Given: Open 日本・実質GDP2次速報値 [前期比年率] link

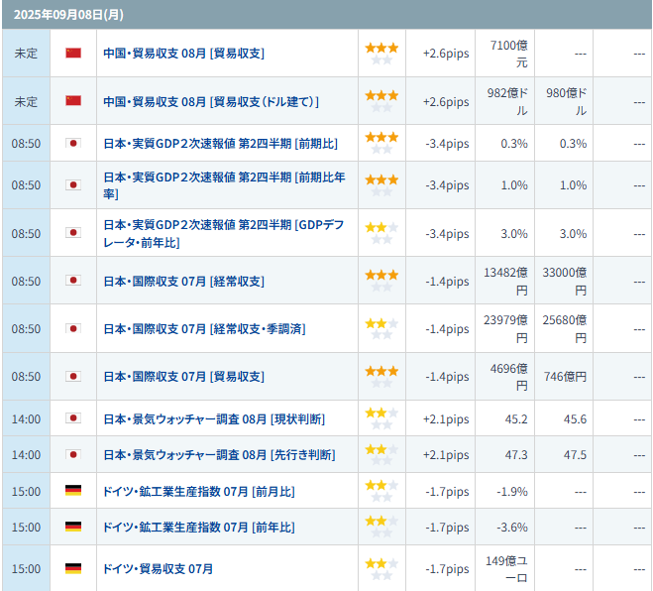Looking at the screenshot, I should click(224, 185).
